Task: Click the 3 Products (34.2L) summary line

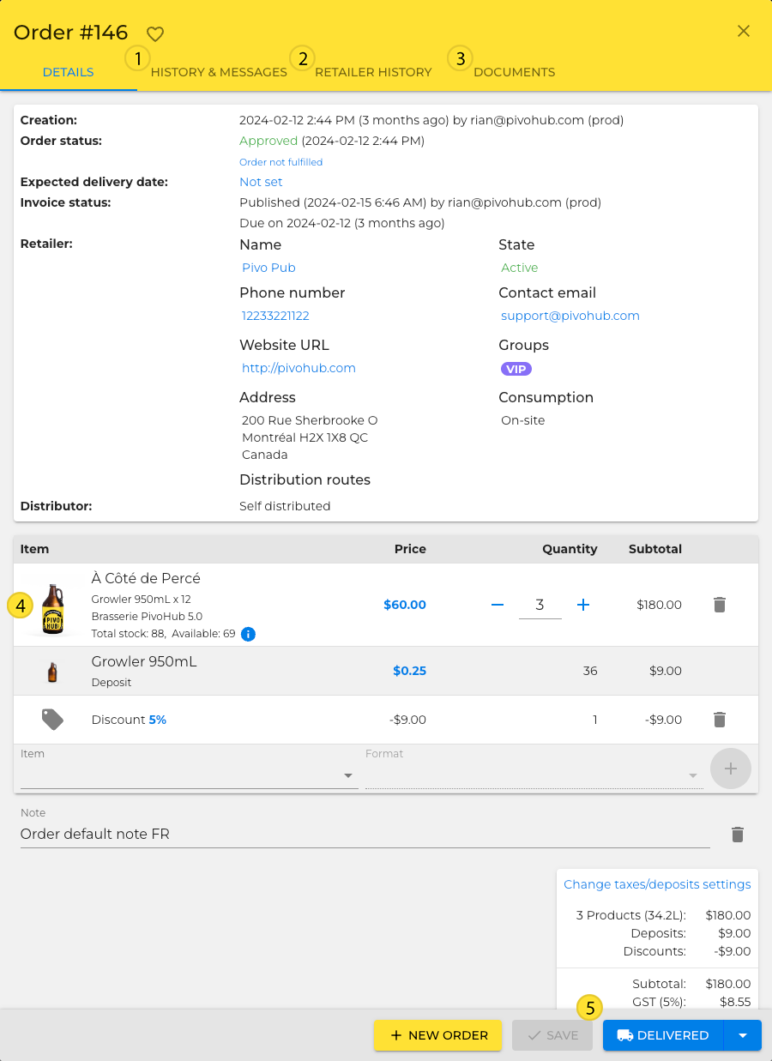Action: pos(663,915)
